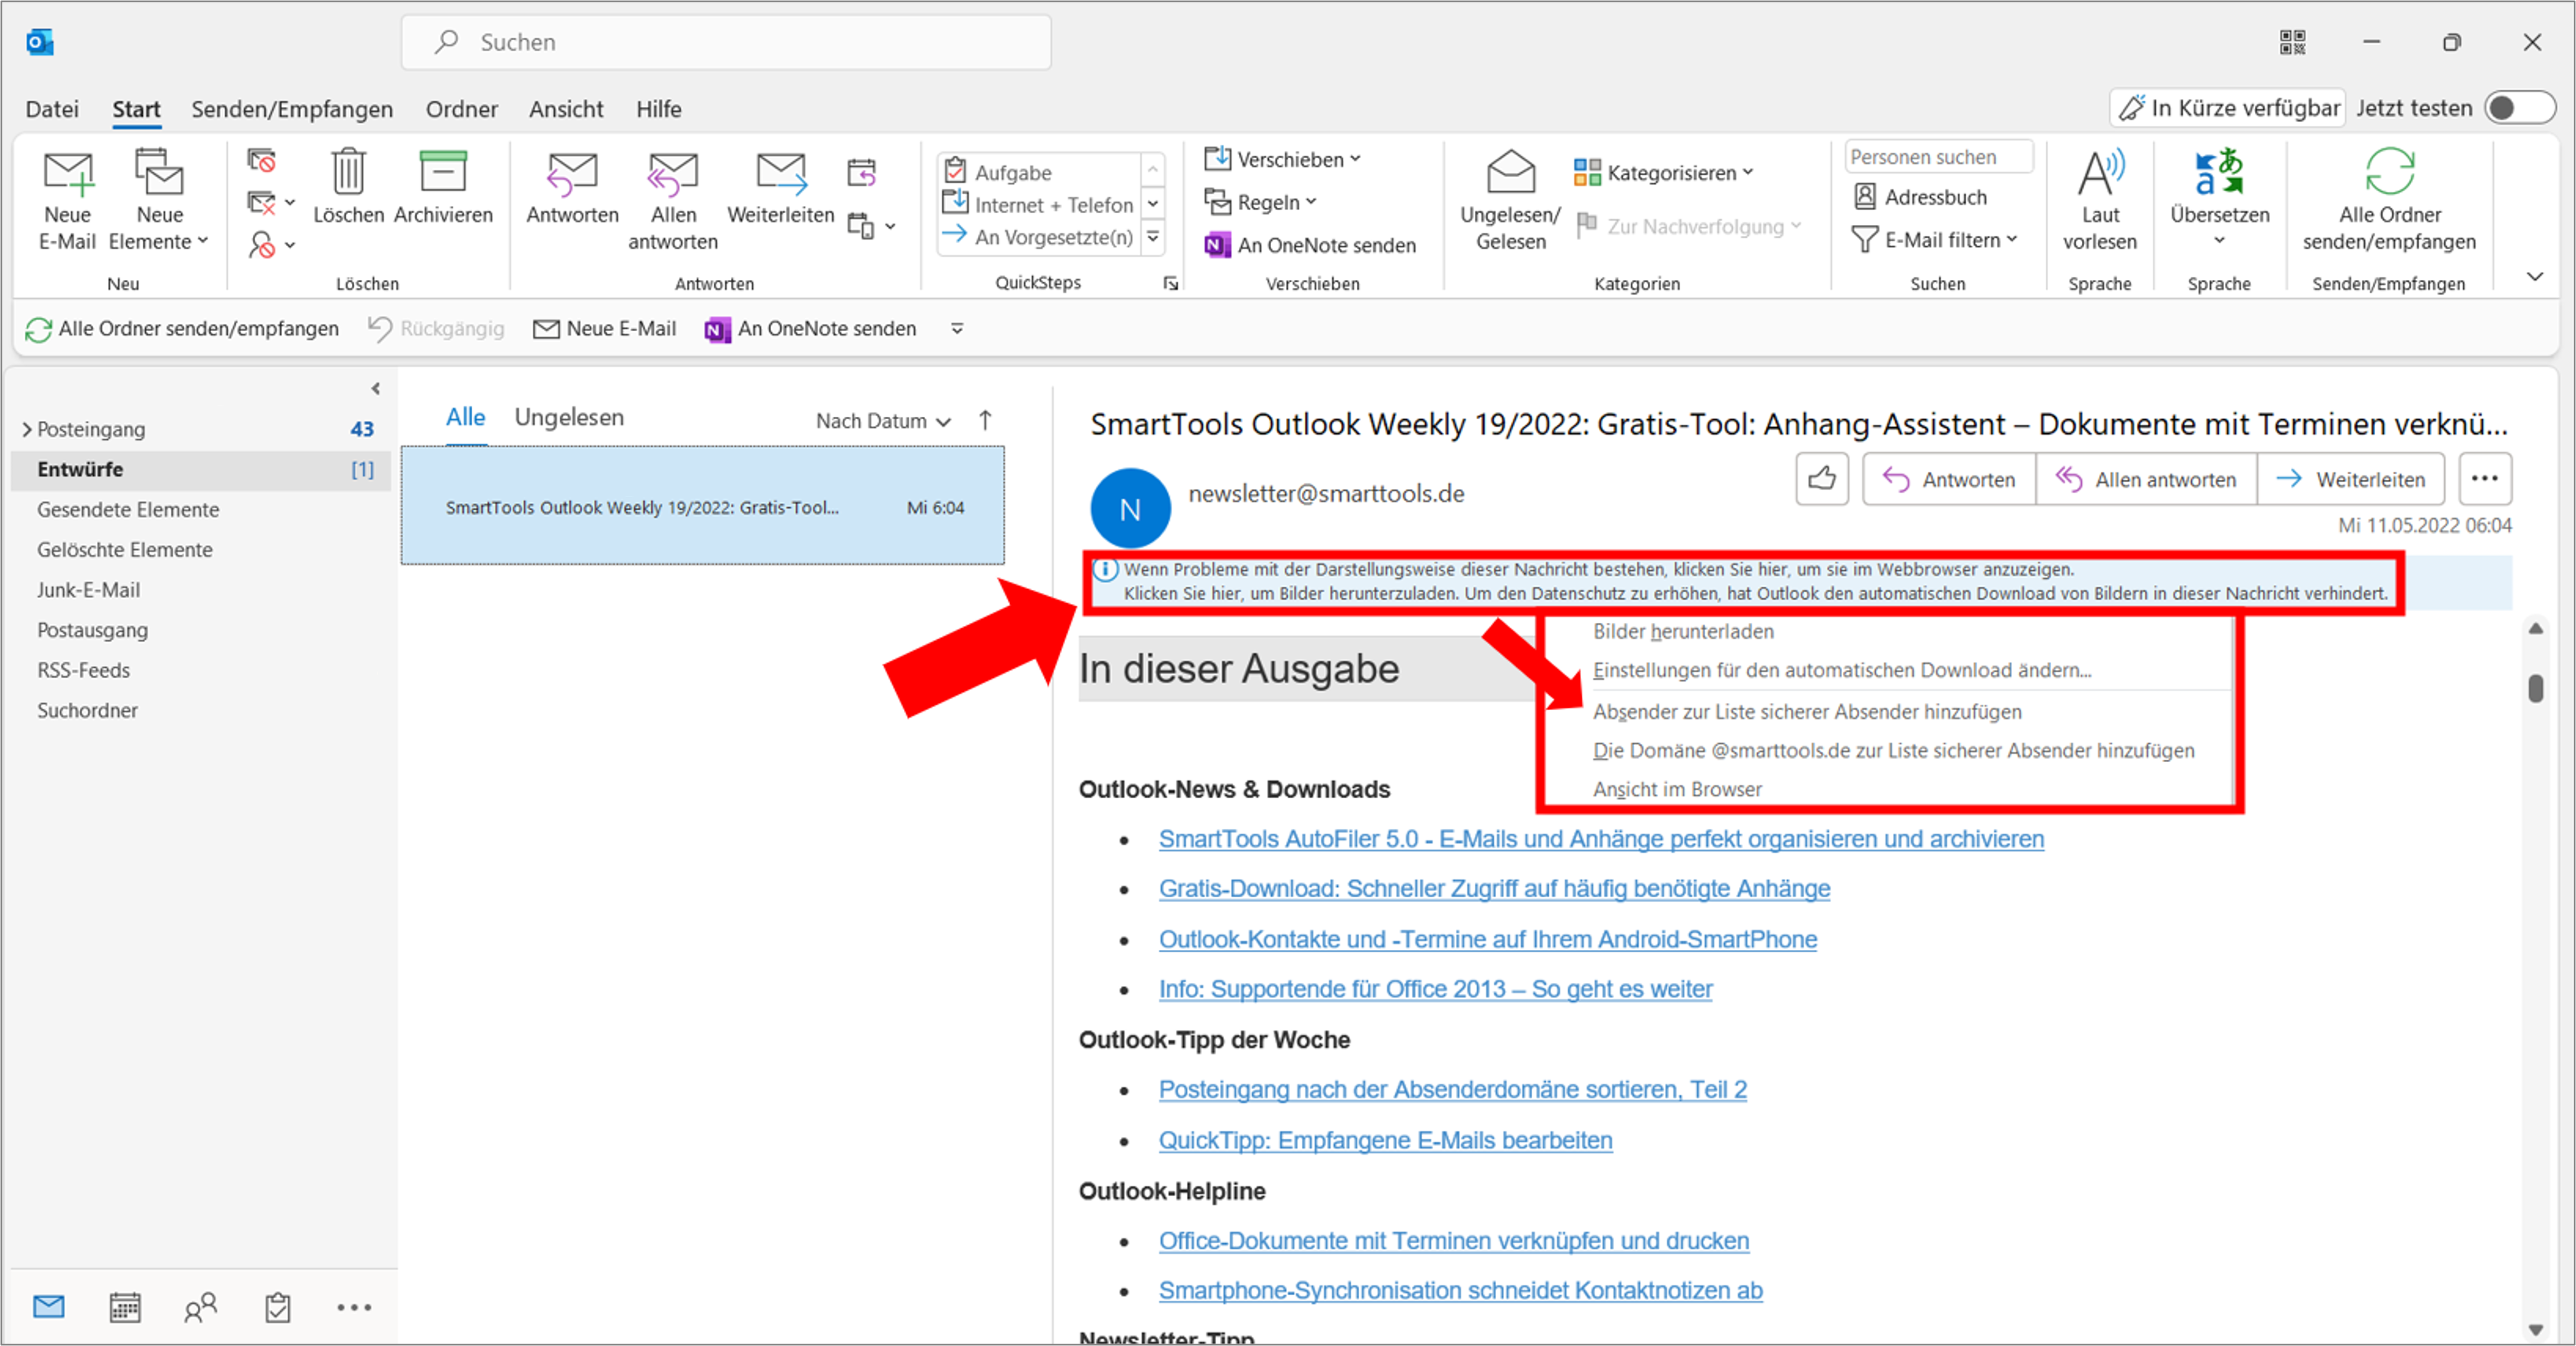This screenshot has height=1346, width=2576.
Task: Open QuickTipp: Empfangene E-Mails bearbeiten link
Action: [1385, 1140]
